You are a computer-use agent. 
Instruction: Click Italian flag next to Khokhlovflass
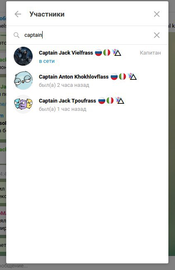pyautogui.click(x=122, y=76)
